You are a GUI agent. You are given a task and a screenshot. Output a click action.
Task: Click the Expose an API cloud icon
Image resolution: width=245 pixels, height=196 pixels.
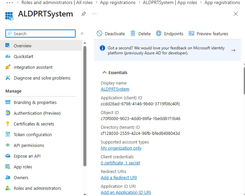coord(8,156)
